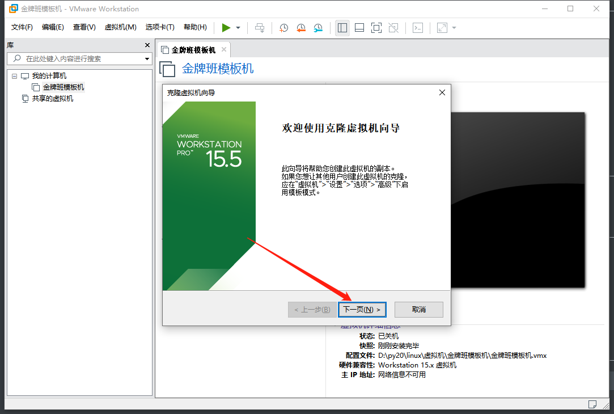Open the stretch display dropdown arrow

tap(454, 28)
